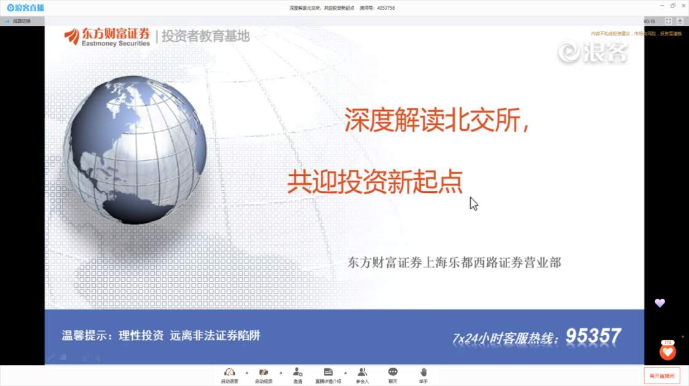
Task: Click the 00:18 elapsed time
Action: [x=650, y=21]
